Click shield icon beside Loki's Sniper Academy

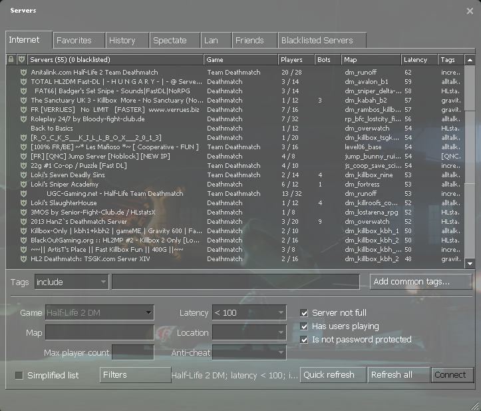pos(23,185)
